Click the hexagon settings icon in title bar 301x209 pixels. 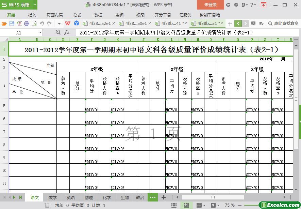point(236,5)
